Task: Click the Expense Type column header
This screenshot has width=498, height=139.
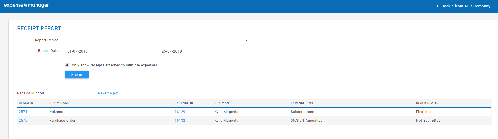Action: coord(302,103)
